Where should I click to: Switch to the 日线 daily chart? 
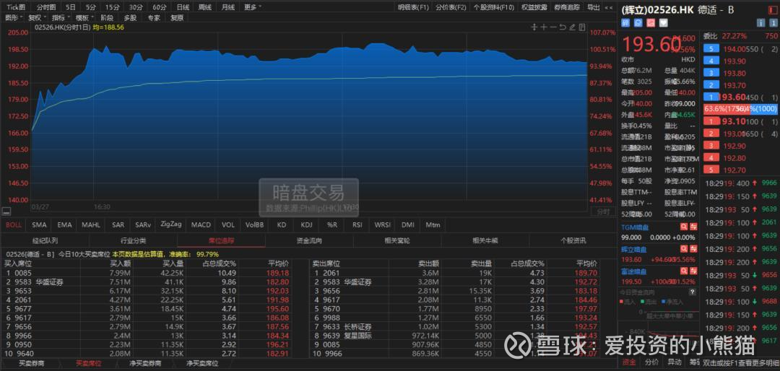[x=183, y=7]
